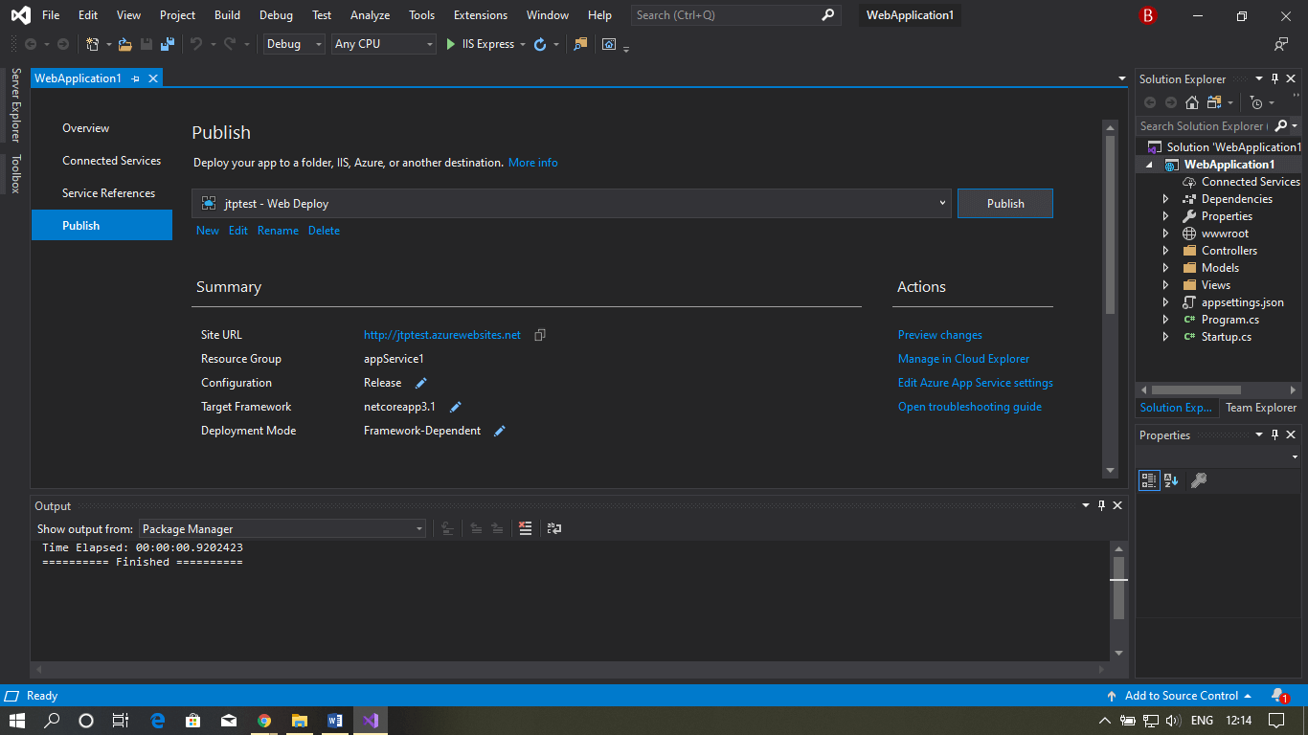Switch to the Team Explorer tab
The height and width of the screenshot is (735, 1308).
coord(1261,408)
